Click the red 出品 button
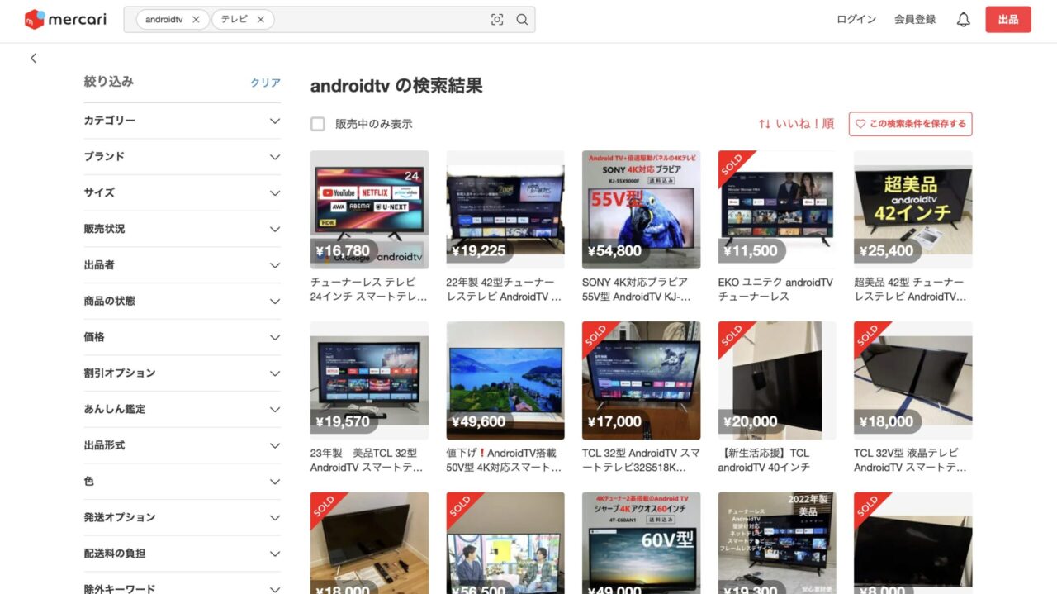 [1008, 20]
